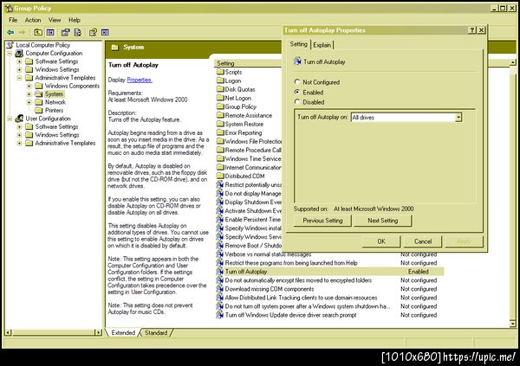Collapse Administrative Templates under Computer Configuration

[20, 78]
